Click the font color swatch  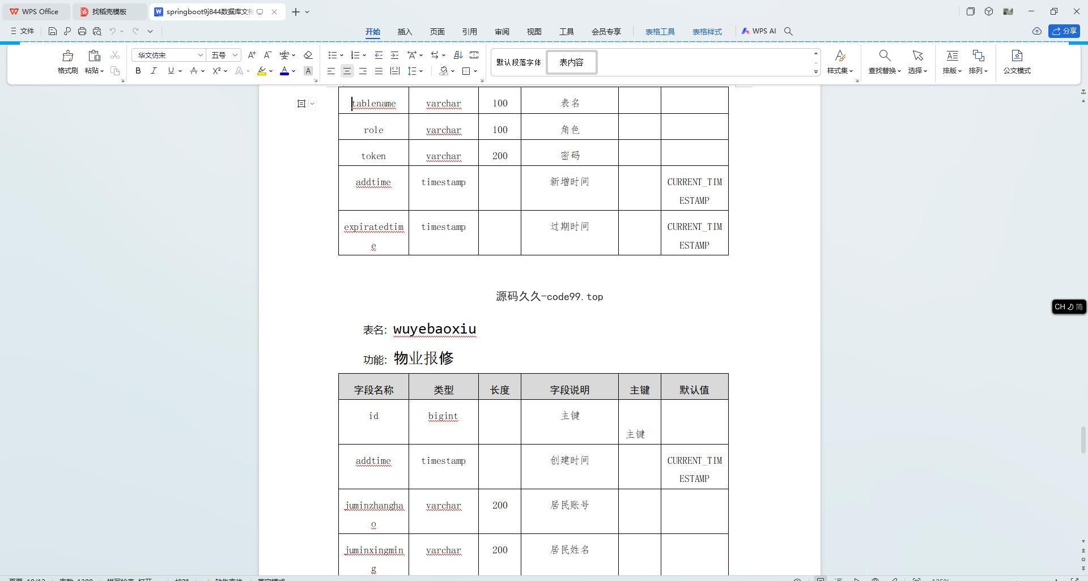pyautogui.click(x=284, y=71)
